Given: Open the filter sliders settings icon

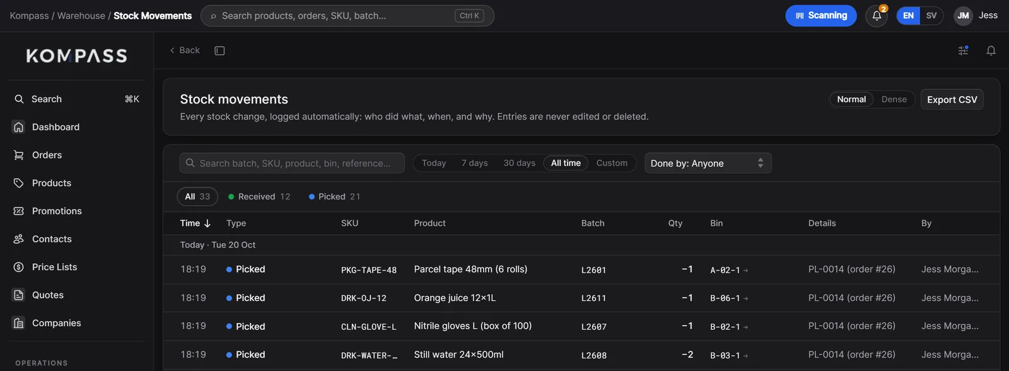Looking at the screenshot, I should pos(963,50).
